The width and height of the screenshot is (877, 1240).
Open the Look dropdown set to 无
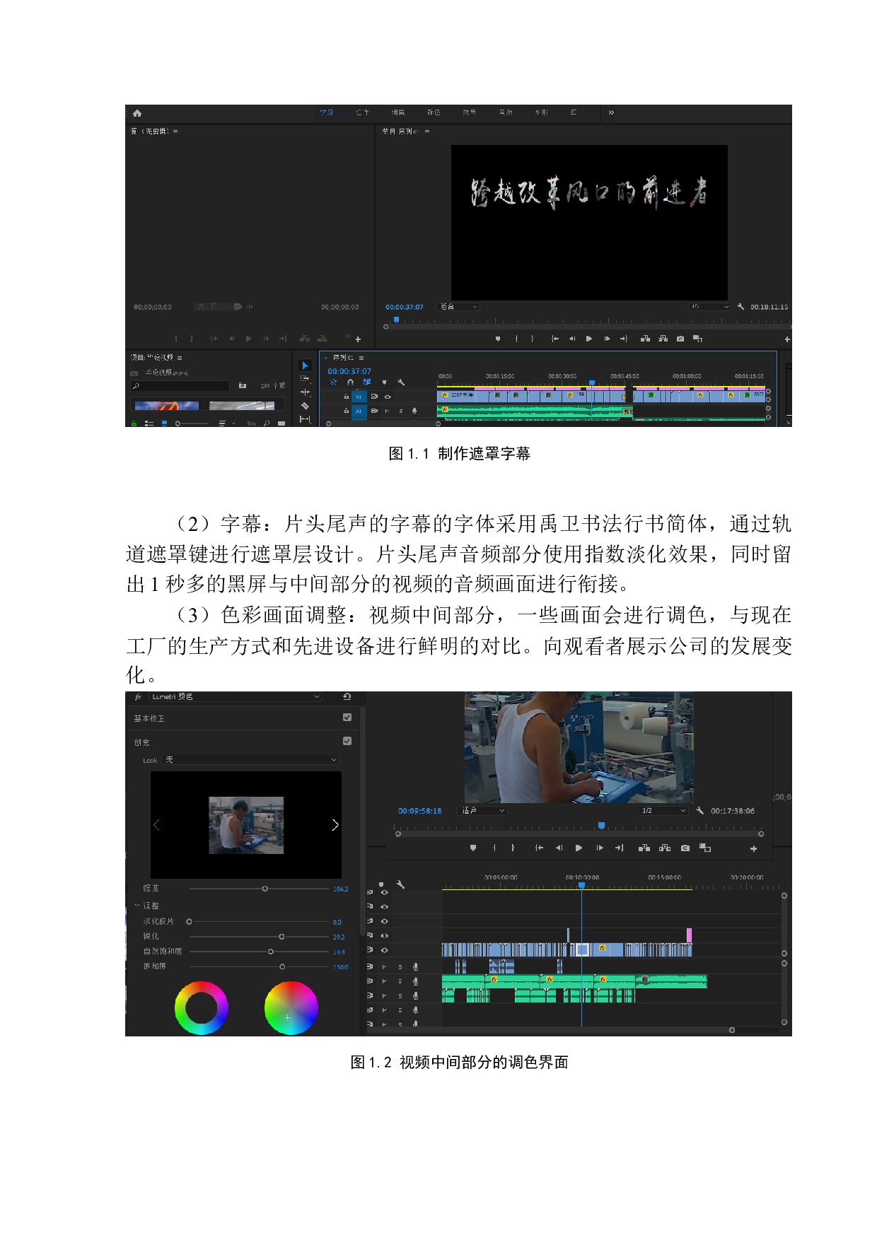(251, 760)
